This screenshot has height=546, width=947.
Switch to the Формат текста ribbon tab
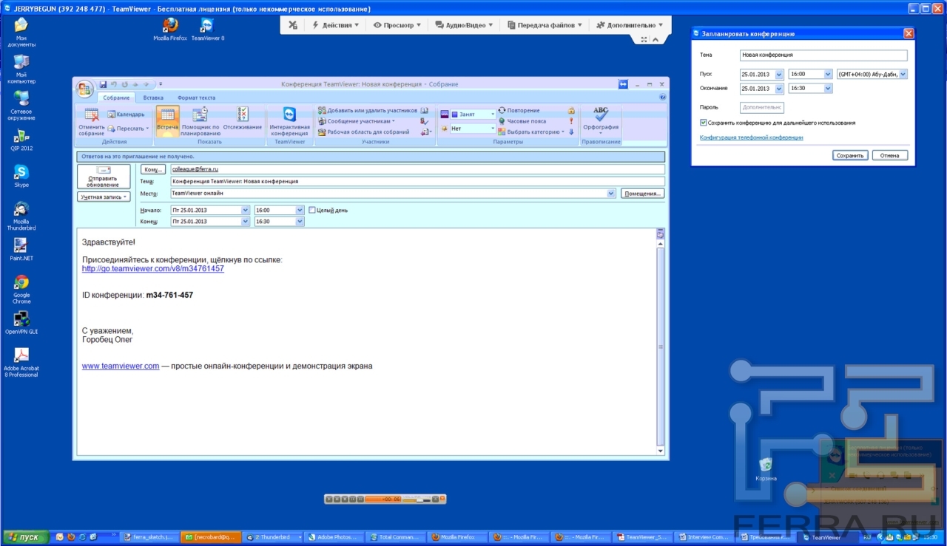197,98
